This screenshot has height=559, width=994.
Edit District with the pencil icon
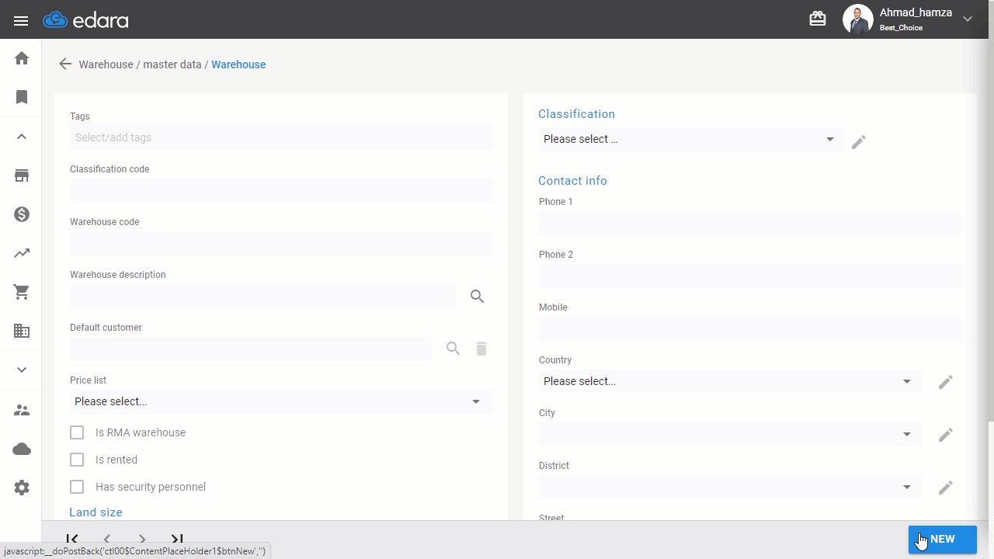pyautogui.click(x=946, y=488)
